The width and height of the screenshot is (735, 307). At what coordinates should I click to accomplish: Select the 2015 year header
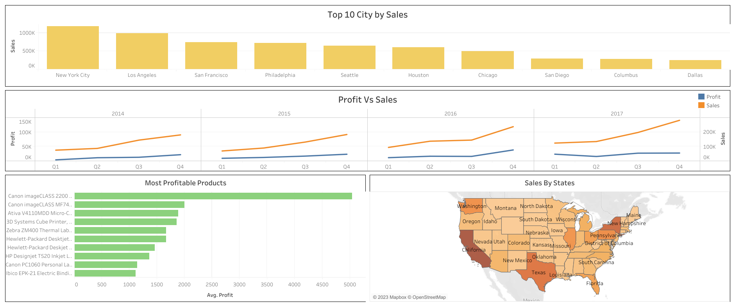(x=284, y=114)
